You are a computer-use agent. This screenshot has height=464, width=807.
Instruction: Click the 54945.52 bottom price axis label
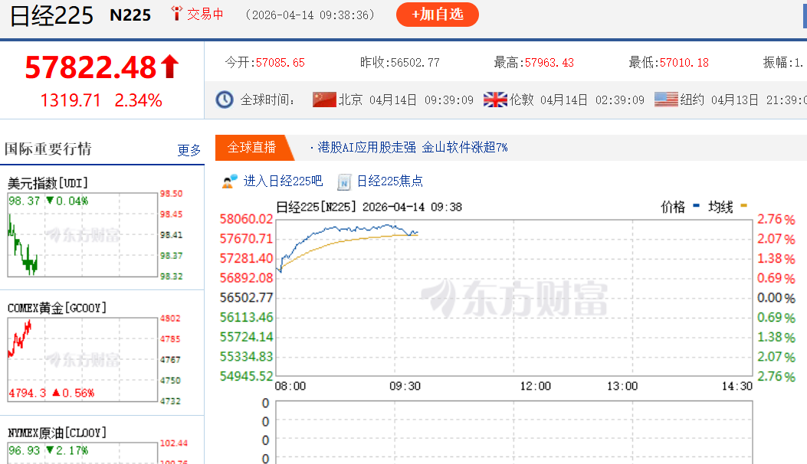246,377
